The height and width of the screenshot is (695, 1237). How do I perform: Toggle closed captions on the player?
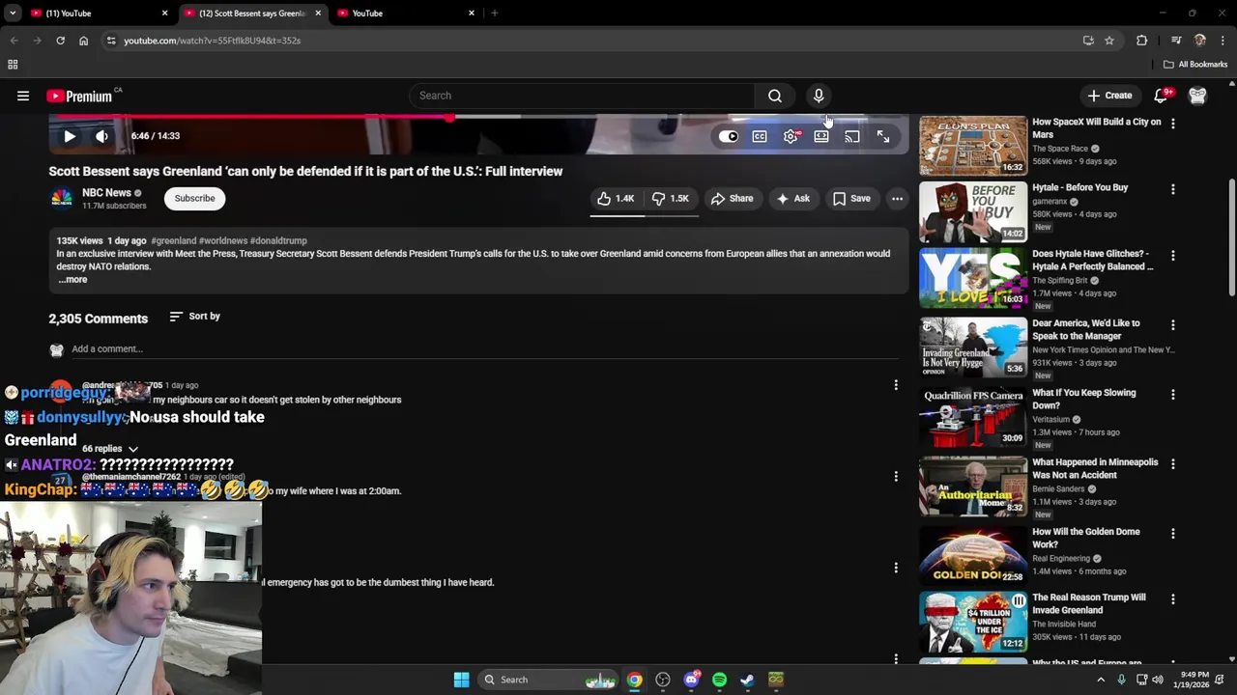(760, 137)
